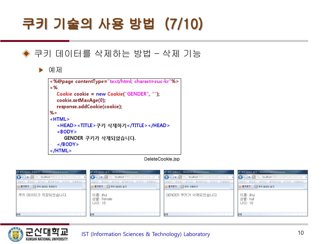Click Internet Explorer logo in 쿠키 삭제하기 title bar
Image resolution: width=326 pixels, height=244 pixels.
[166, 172]
